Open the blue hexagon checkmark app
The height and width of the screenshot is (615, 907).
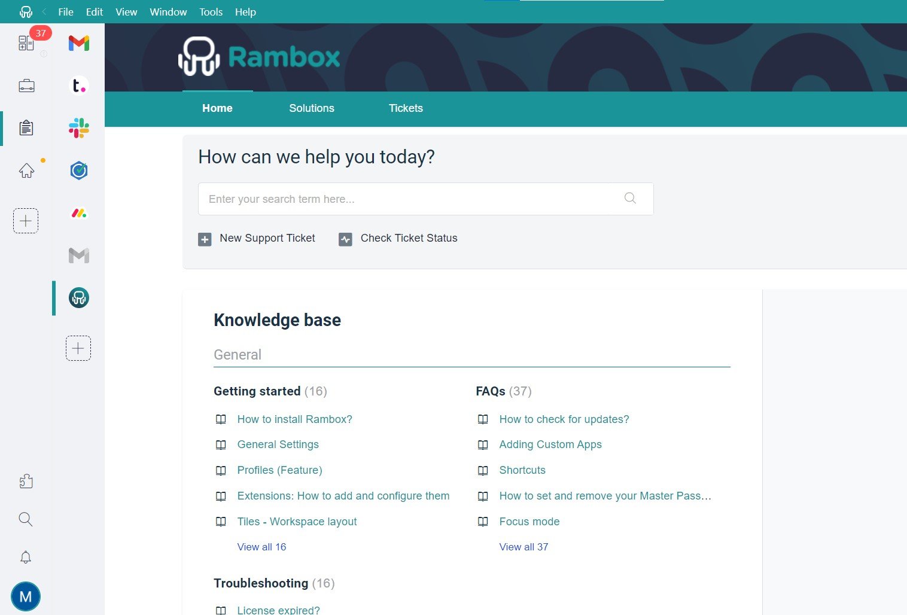78,171
